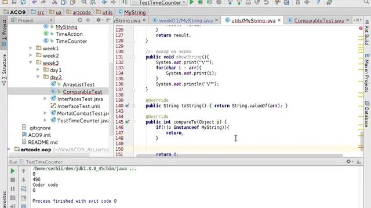Navigate forward with the right arrow

click(114, 2)
